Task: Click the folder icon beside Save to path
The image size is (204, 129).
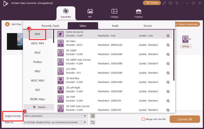Action: click(x=93, y=122)
